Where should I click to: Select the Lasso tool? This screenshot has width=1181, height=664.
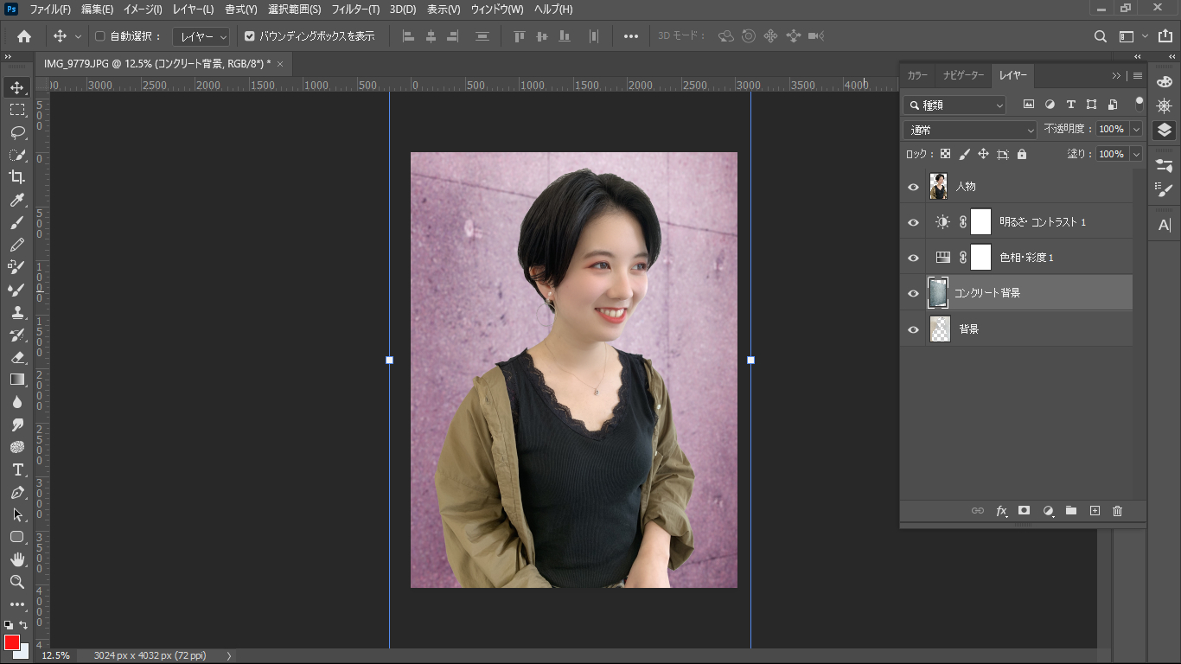(16, 132)
